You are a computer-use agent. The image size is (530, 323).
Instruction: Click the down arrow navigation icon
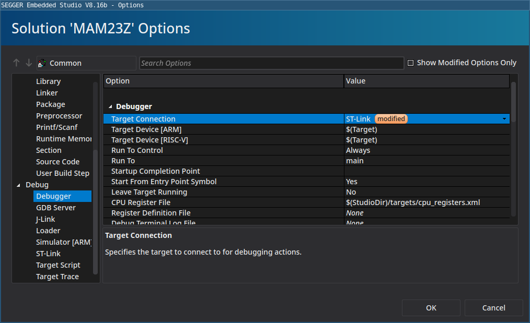[29, 63]
